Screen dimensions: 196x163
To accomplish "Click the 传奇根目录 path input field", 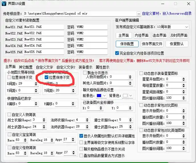I will pos(80,13).
